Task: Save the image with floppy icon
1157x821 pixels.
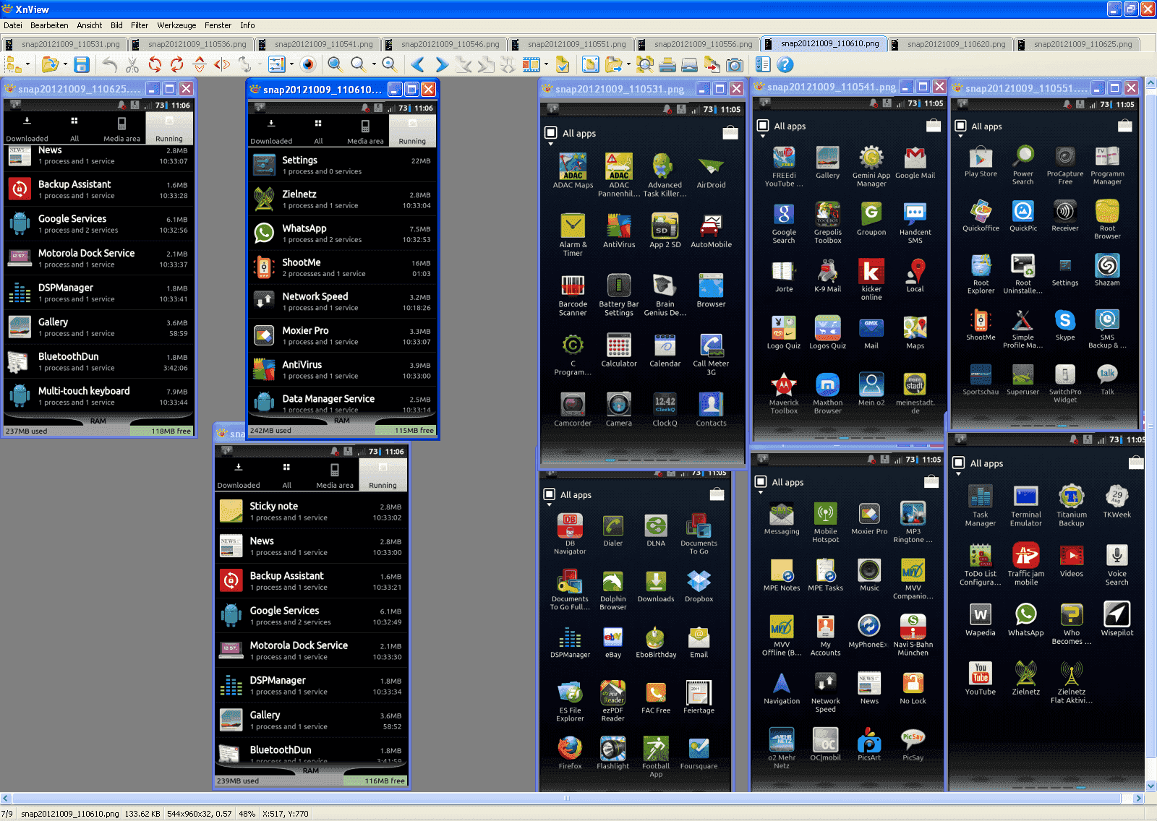Action: tap(82, 65)
